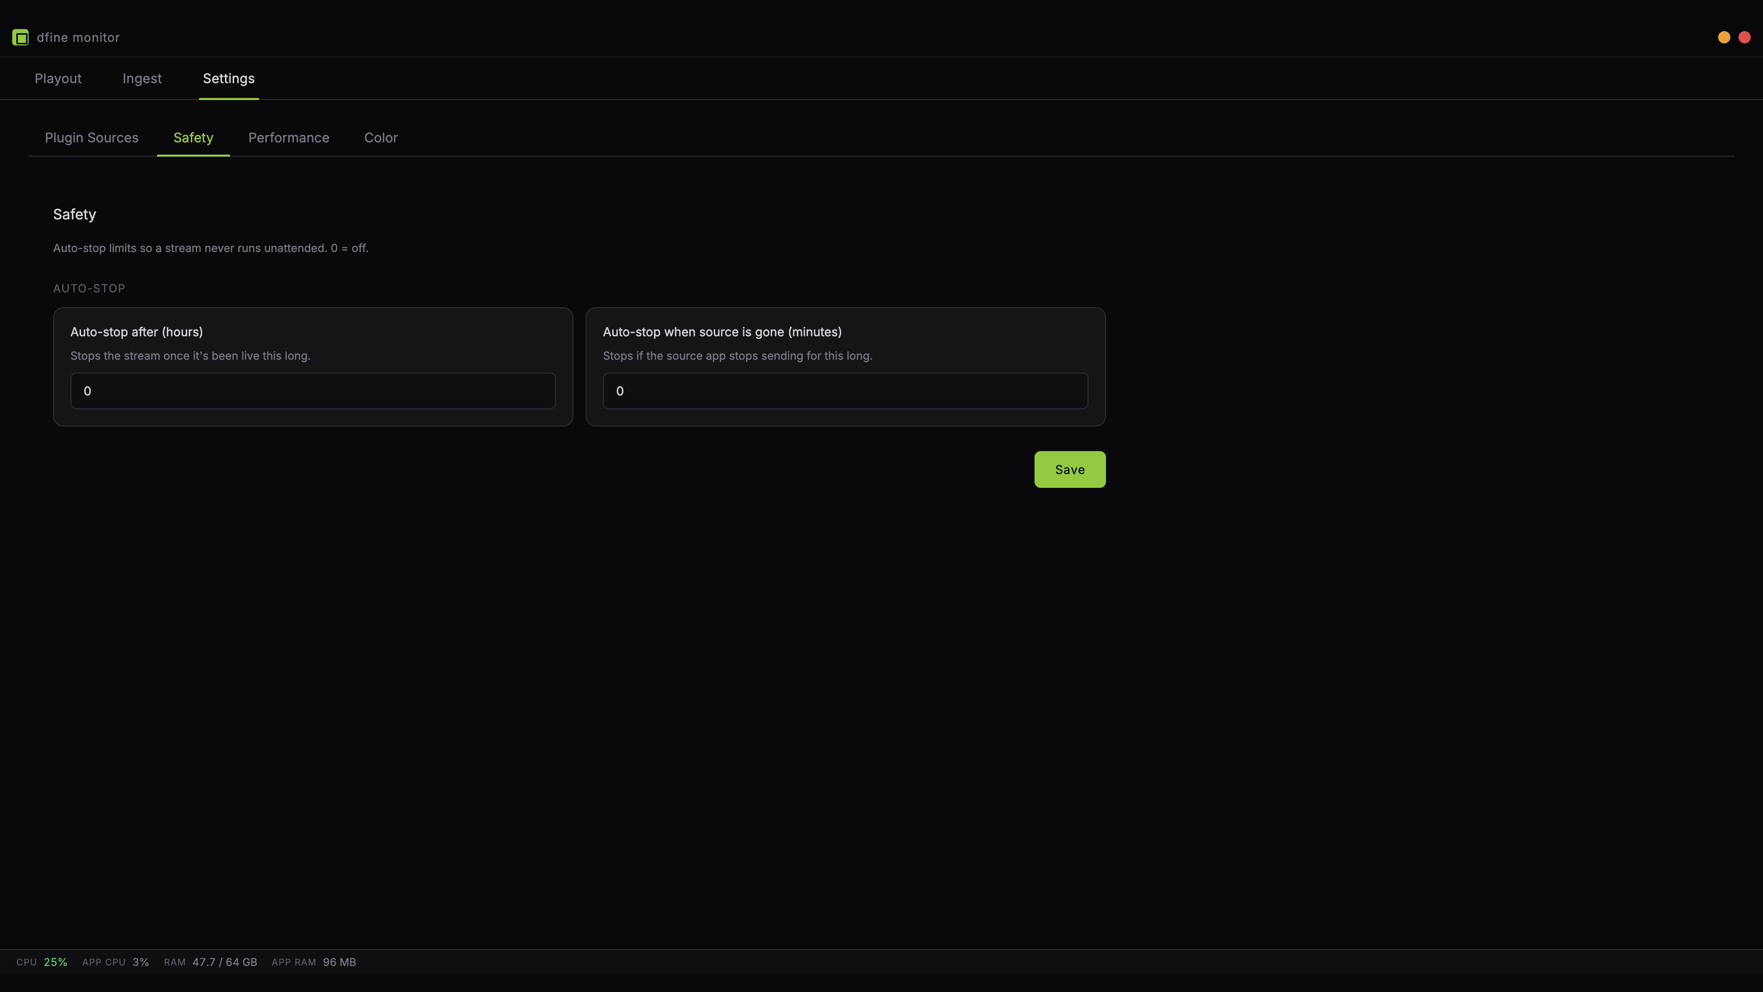Click the dfine monitor green app icon
The width and height of the screenshot is (1763, 992).
click(20, 38)
